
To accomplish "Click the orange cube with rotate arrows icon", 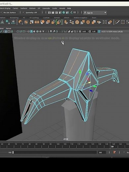I will [53, 22].
